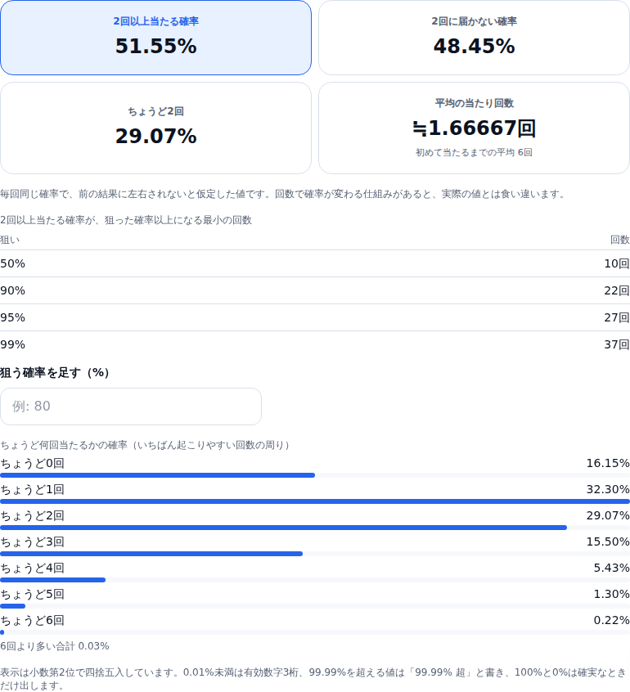The width and height of the screenshot is (630, 692).
Task: Click the ちょうど0回 progress bar
Action: pos(315,475)
